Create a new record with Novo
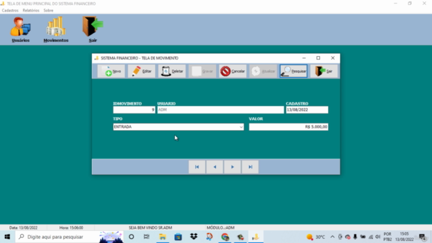 point(111,71)
